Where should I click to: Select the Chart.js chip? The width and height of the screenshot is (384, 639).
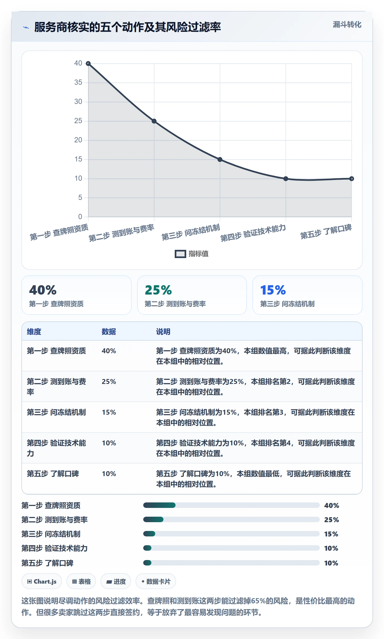(42, 581)
